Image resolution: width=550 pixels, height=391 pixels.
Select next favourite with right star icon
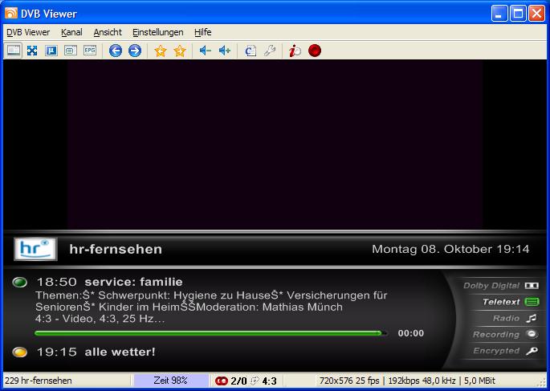180,51
